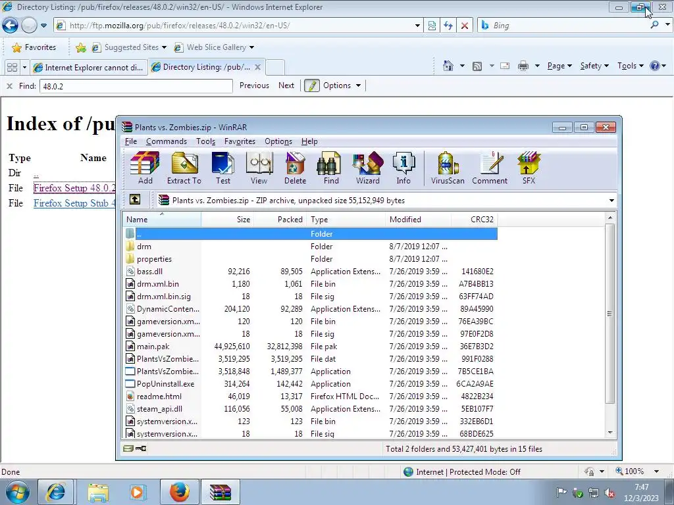The width and height of the screenshot is (674, 505).
Task: Open the address bar history dropdown
Action: point(417,26)
